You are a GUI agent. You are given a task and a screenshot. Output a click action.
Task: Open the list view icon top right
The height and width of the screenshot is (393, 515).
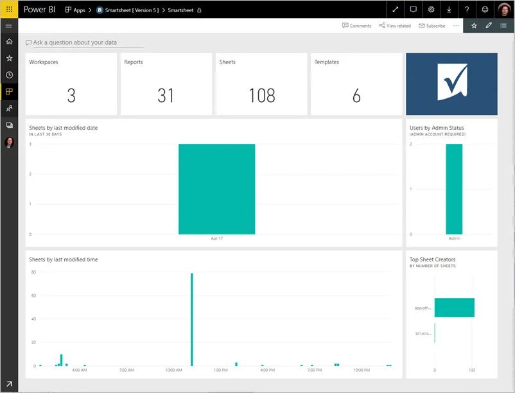tap(503, 25)
